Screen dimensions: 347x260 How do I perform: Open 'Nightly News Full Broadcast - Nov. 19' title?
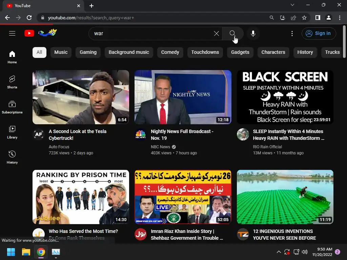182,135
